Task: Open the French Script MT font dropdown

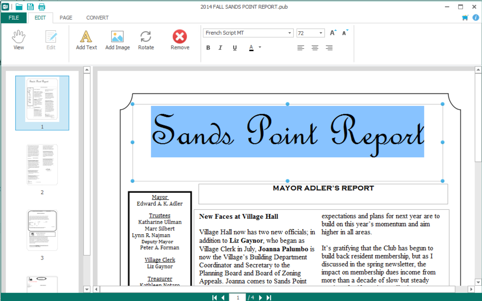Action: 290,33
